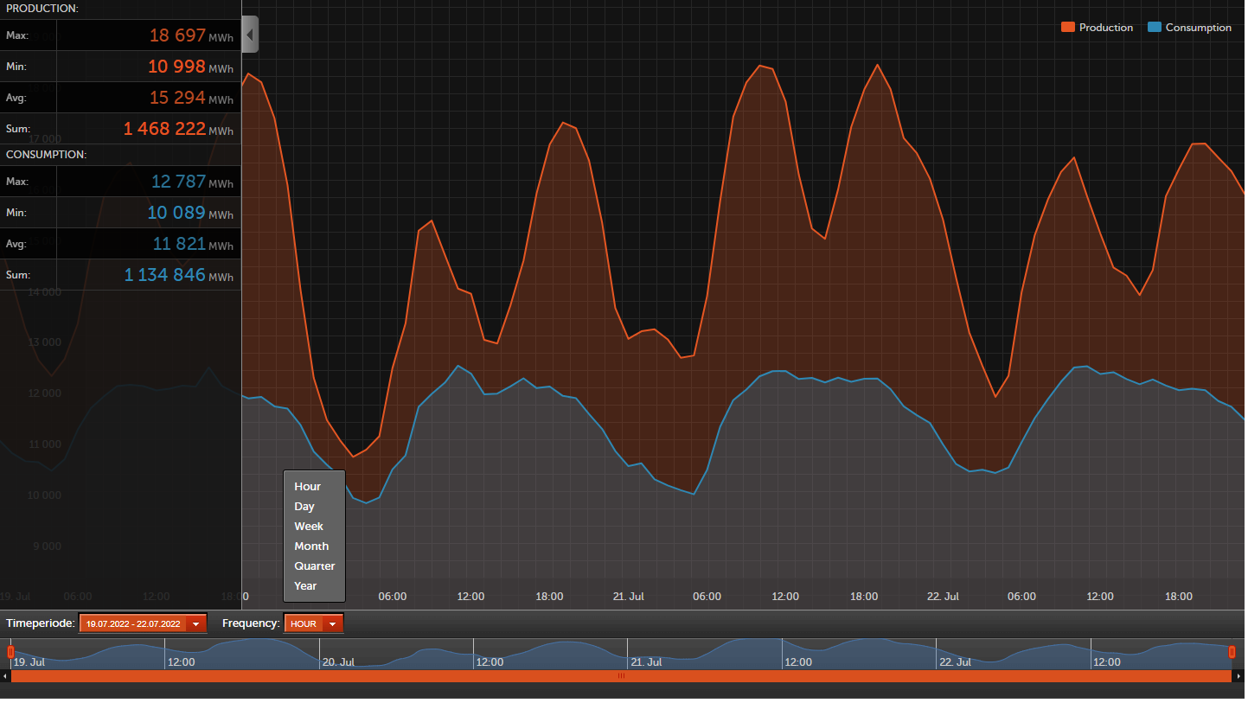Open the Frequency HOUR dropdown arrow
Image resolution: width=1248 pixels, height=703 pixels.
(332, 623)
